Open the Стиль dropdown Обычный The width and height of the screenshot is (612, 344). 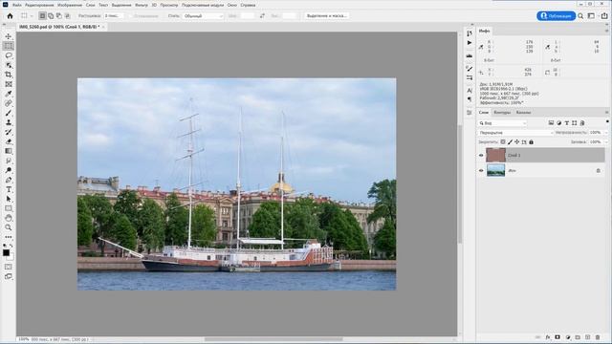click(x=203, y=16)
